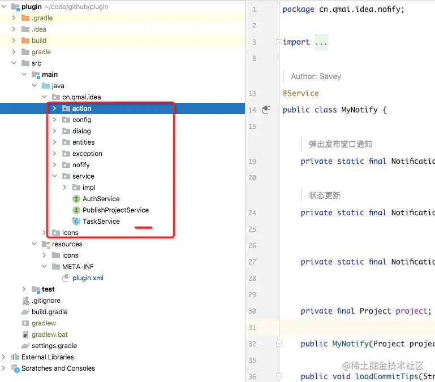Click the test module folder icon
The height and width of the screenshot is (382, 435).
pos(36,289)
